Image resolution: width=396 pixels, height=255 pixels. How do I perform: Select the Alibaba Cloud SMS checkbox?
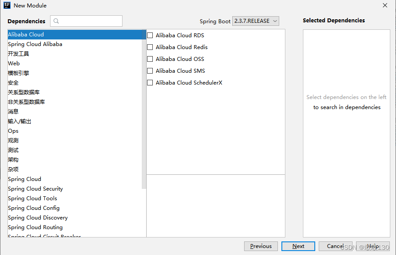[150, 71]
